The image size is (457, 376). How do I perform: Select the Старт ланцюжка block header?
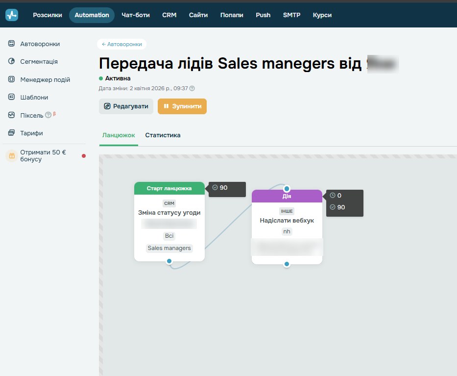[x=169, y=188]
